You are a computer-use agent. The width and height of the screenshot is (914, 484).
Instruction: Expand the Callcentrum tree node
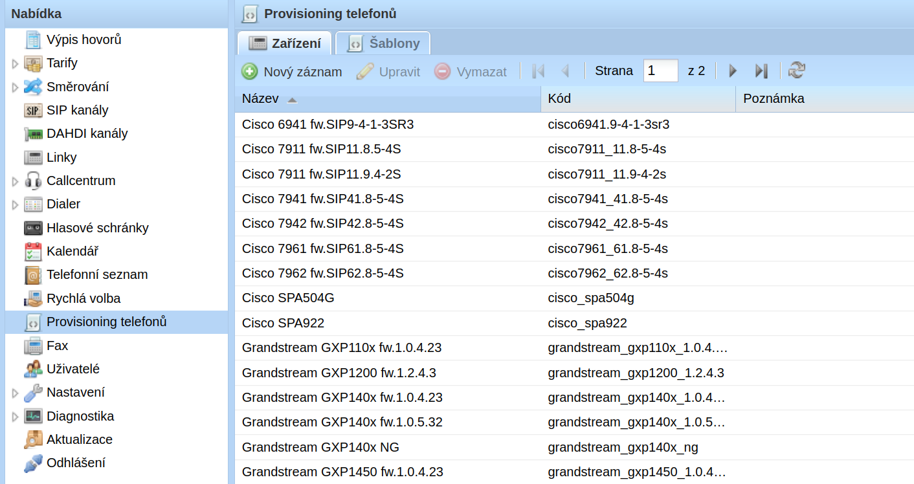(16, 181)
